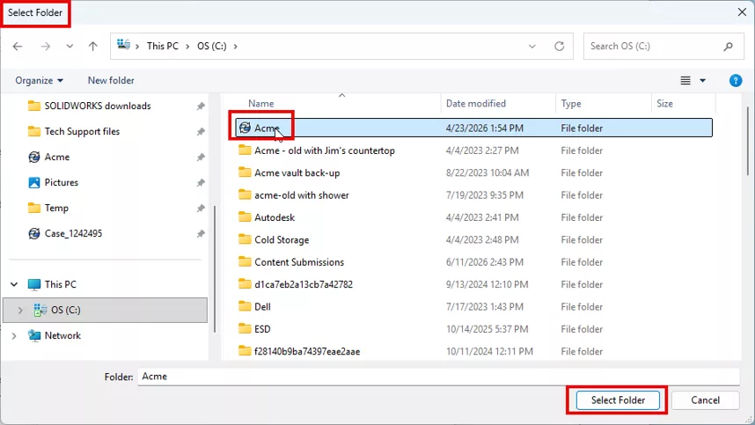Open recent locations chevron beside Forward arrow
Screen dimensions: 755x425
pos(70,47)
